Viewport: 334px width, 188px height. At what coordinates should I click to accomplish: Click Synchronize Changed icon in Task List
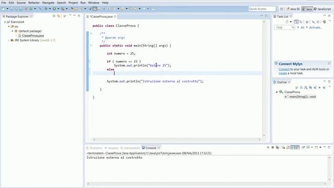pos(324,22)
